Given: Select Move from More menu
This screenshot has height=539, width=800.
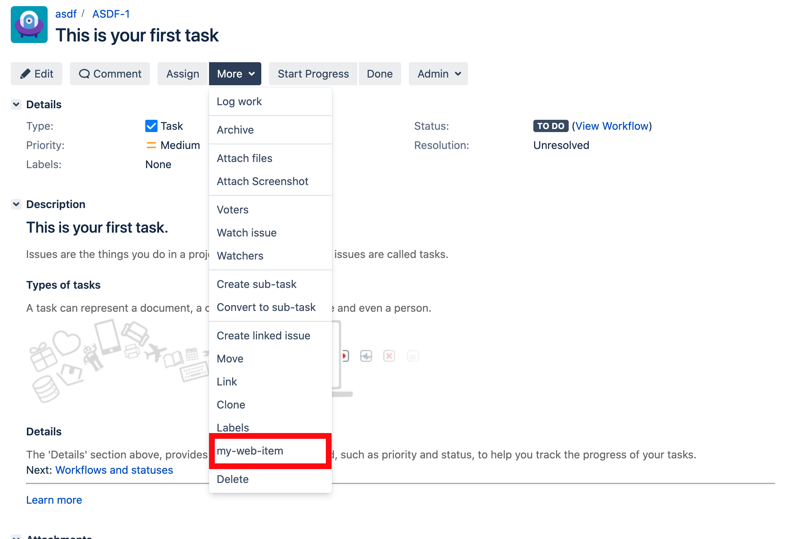Looking at the screenshot, I should [271, 359].
